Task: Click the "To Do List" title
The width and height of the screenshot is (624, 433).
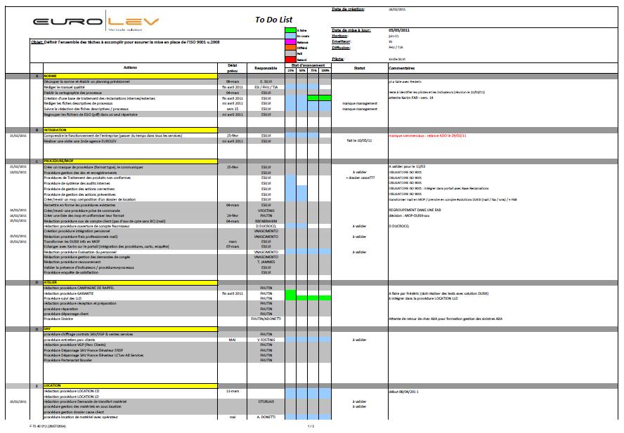Action: click(x=274, y=20)
